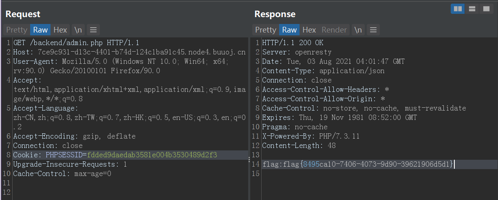The width and height of the screenshot is (498, 200).
Task: Open the Request Hex view
Action: point(60,30)
